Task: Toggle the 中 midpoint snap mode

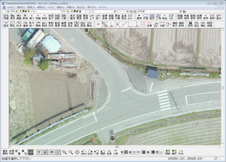Action: click(138, 152)
